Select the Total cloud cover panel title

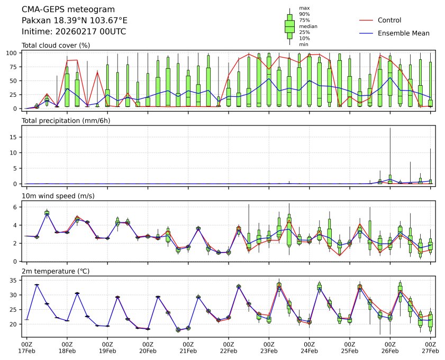[56, 46]
